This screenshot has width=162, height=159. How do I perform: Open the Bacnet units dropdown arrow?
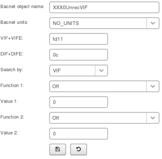(x=153, y=23)
